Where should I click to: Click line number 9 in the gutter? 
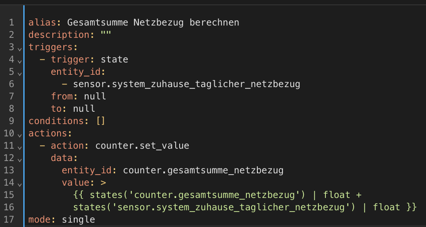(x=11, y=121)
